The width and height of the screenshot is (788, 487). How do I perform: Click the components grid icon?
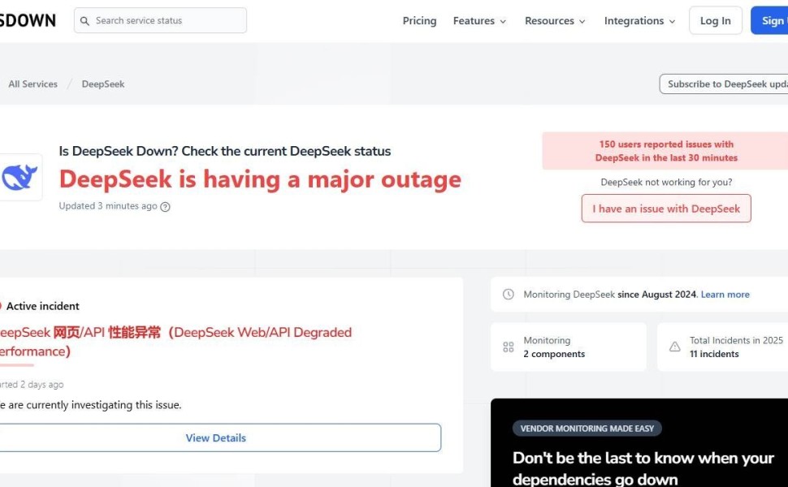[508, 347]
